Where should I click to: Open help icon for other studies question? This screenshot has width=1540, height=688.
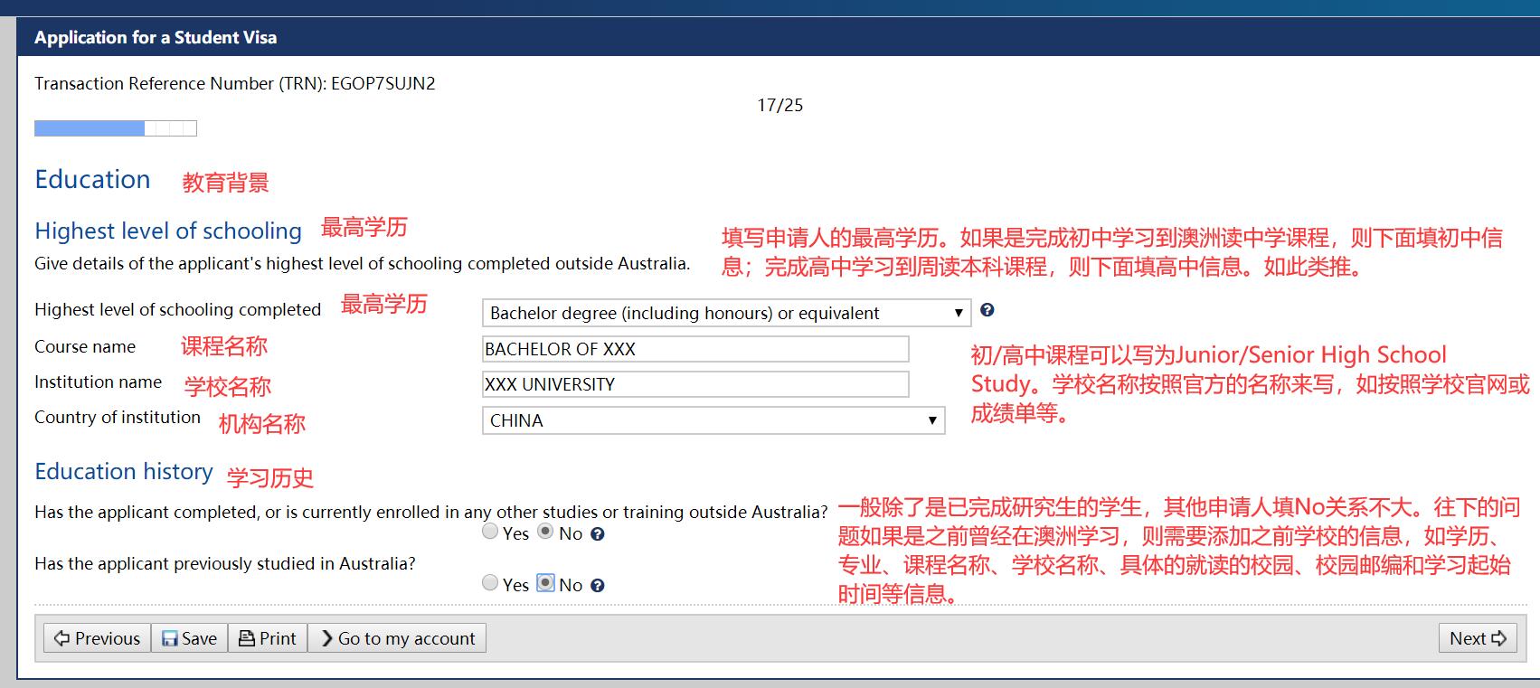(x=597, y=534)
